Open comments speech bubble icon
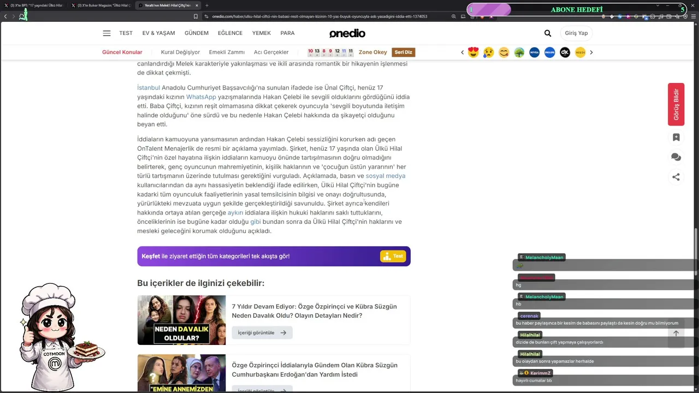Image resolution: width=699 pixels, height=393 pixels. pyautogui.click(x=676, y=157)
